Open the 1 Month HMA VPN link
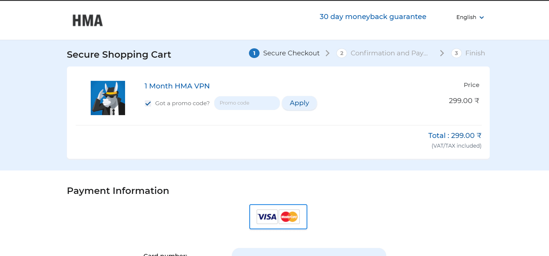Screen dimensions: 549x256 coord(177,86)
